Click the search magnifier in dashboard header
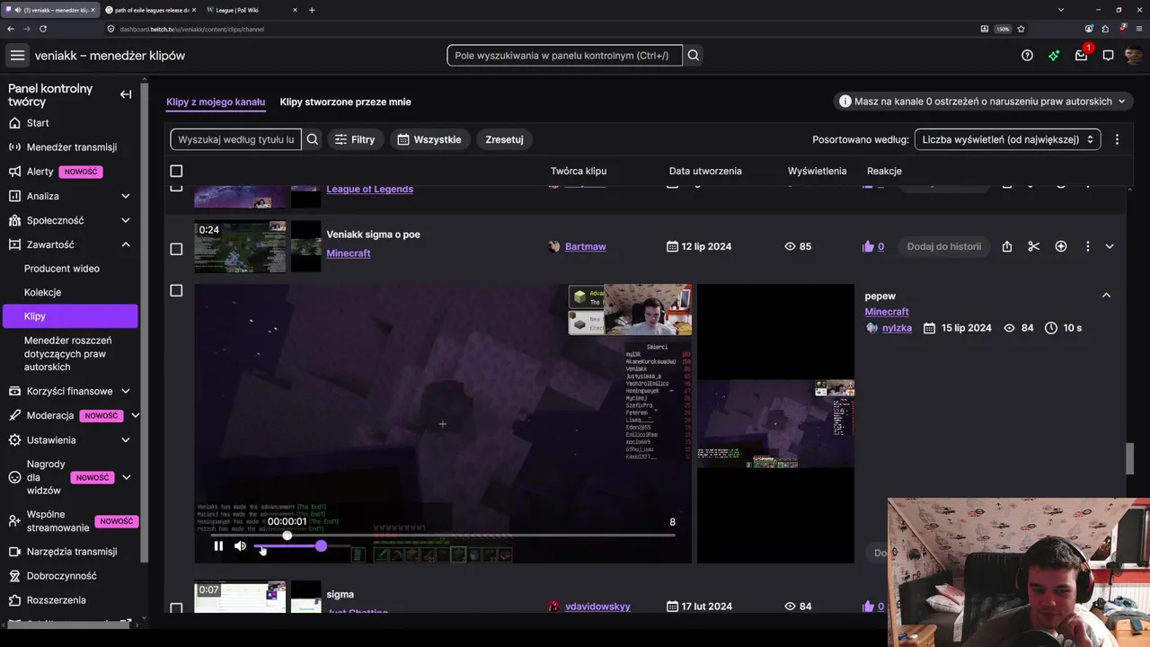Image resolution: width=1150 pixels, height=647 pixels. (694, 56)
